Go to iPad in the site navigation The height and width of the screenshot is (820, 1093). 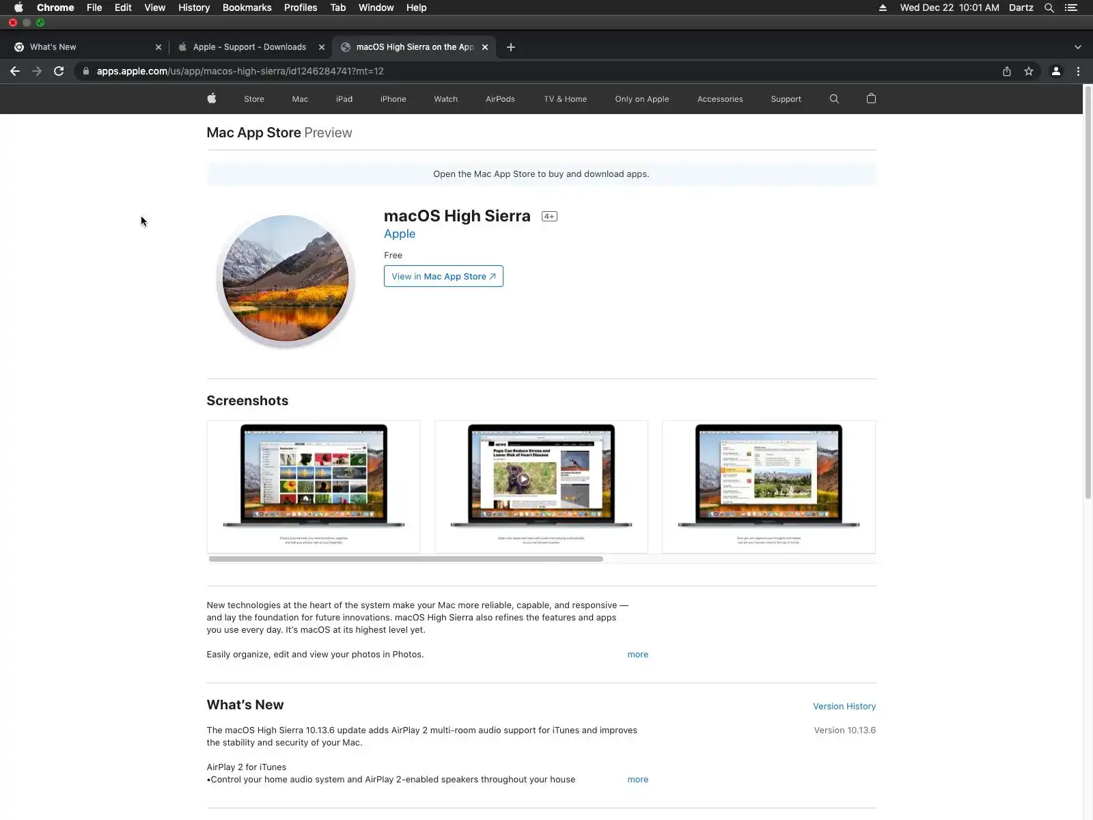pyautogui.click(x=344, y=99)
